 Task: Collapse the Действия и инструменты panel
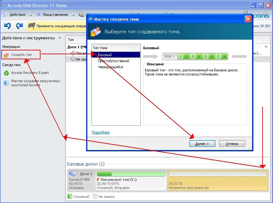point(60,38)
